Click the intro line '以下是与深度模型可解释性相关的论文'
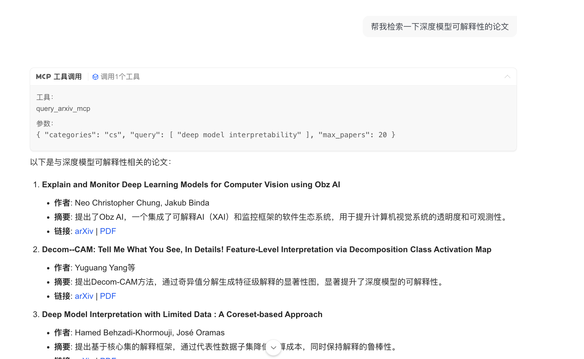Screen dimensions: 584x359 click(x=100, y=162)
